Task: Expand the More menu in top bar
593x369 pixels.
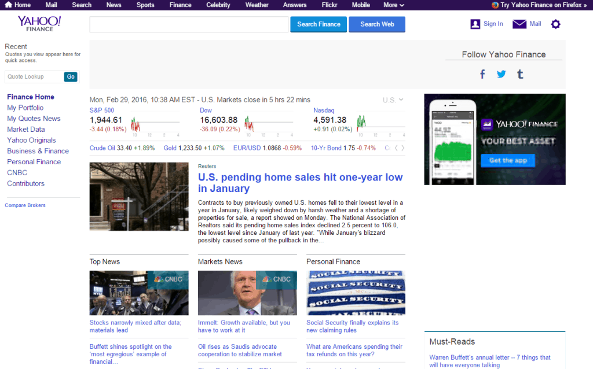Action: tap(393, 5)
